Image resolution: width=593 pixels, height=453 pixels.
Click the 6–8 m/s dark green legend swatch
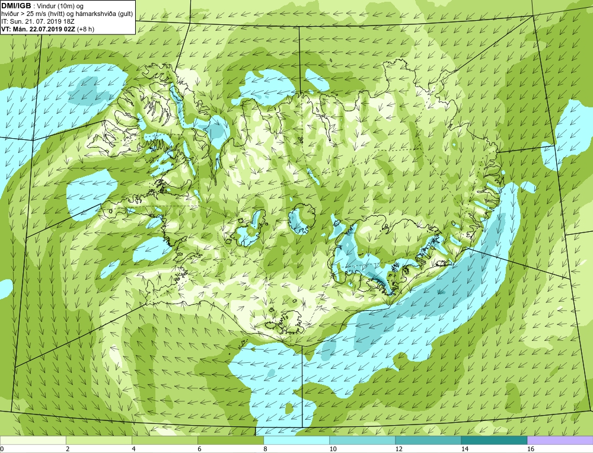pos(230,441)
